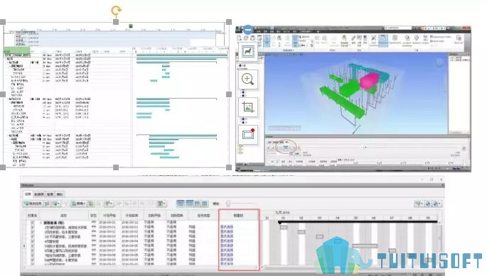Toggle checkbox of summary row ending 2016-09-12

click(33, 223)
